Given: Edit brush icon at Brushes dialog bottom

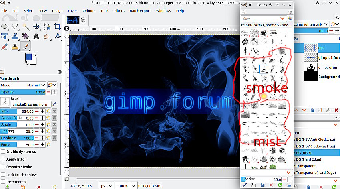Looking at the screenshot, I should coord(245,185).
